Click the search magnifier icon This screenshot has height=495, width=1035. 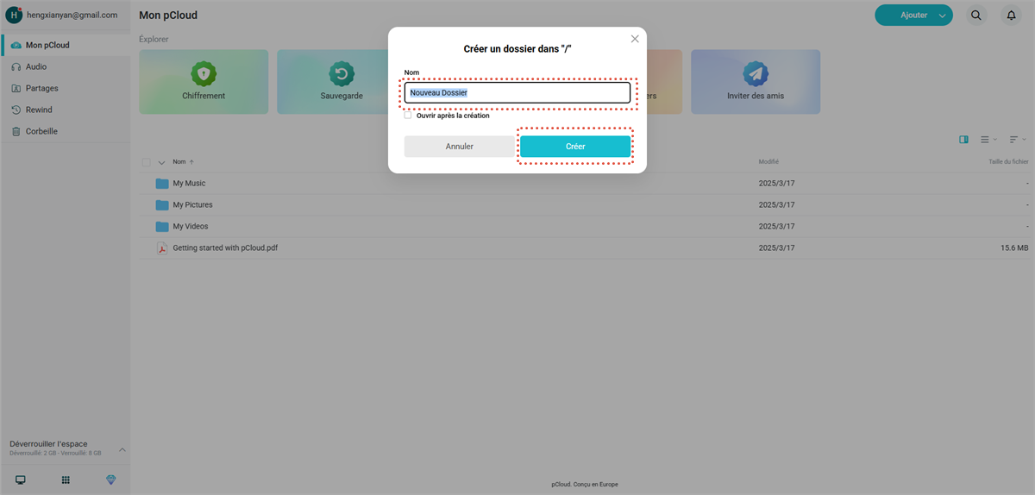click(976, 15)
